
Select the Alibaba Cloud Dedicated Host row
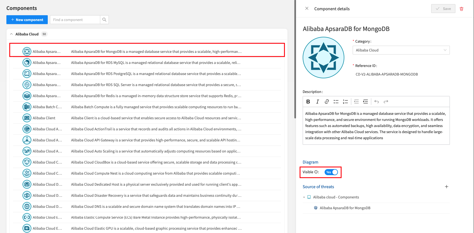click(x=147, y=184)
